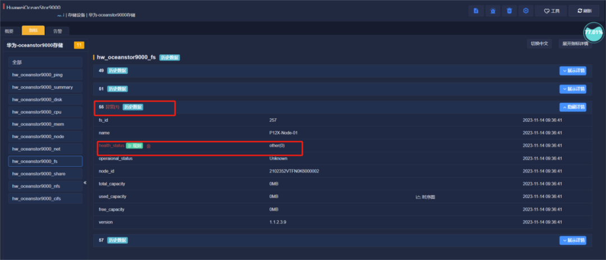This screenshot has height=260, width=606.
Task: Click the 刷新 refresh button
Action: pos(584,11)
